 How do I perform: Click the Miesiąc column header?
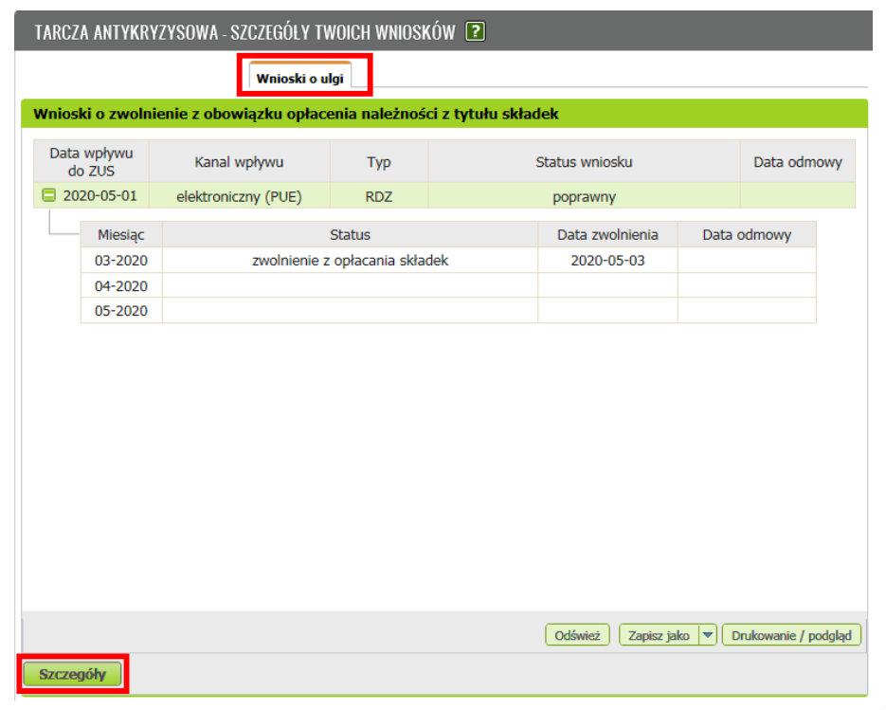[121, 235]
